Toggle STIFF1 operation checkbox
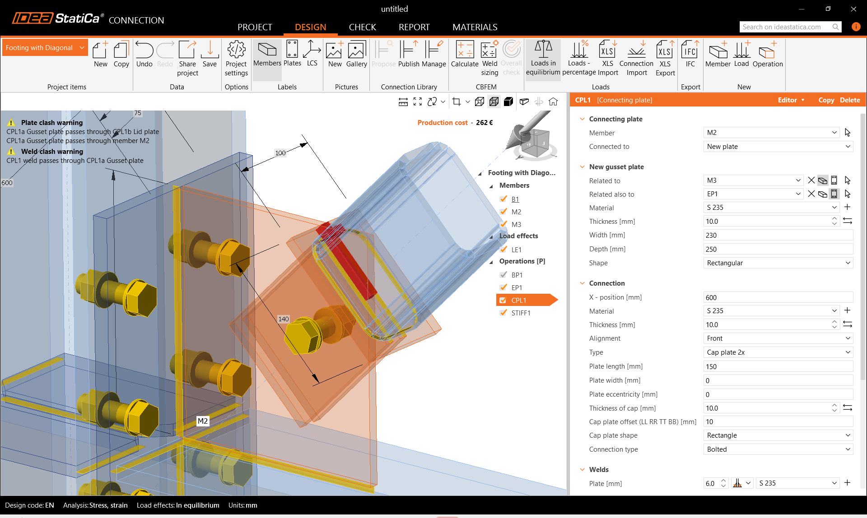The image size is (867, 518). point(503,313)
